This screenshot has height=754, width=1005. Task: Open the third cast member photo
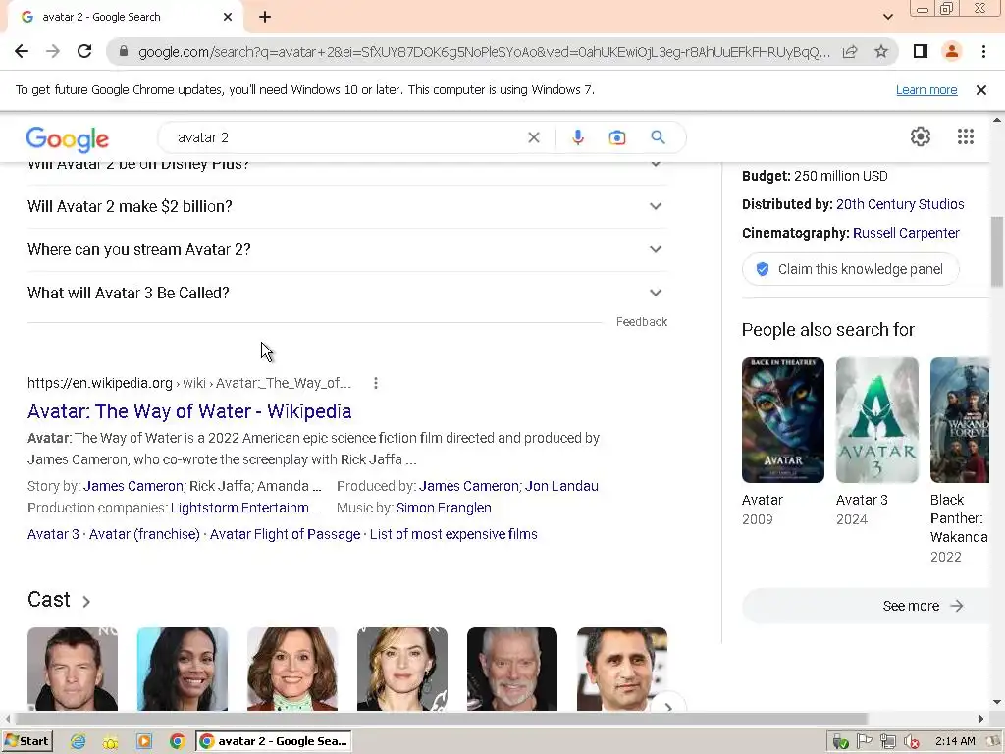click(x=292, y=669)
